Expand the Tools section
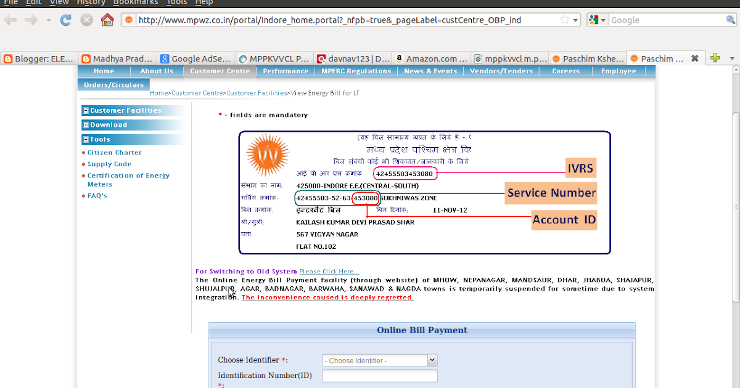Screen dimensions: 740x388 point(85,139)
